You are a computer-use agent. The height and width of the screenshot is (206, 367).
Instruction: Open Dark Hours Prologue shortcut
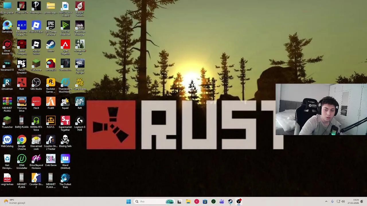[80, 28]
